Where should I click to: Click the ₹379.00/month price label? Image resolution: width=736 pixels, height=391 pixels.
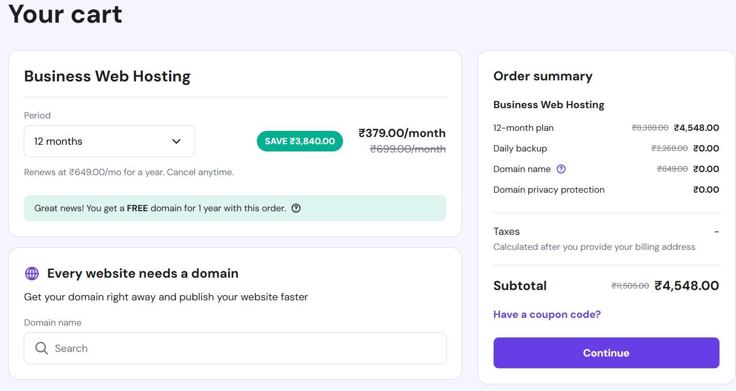(x=402, y=133)
